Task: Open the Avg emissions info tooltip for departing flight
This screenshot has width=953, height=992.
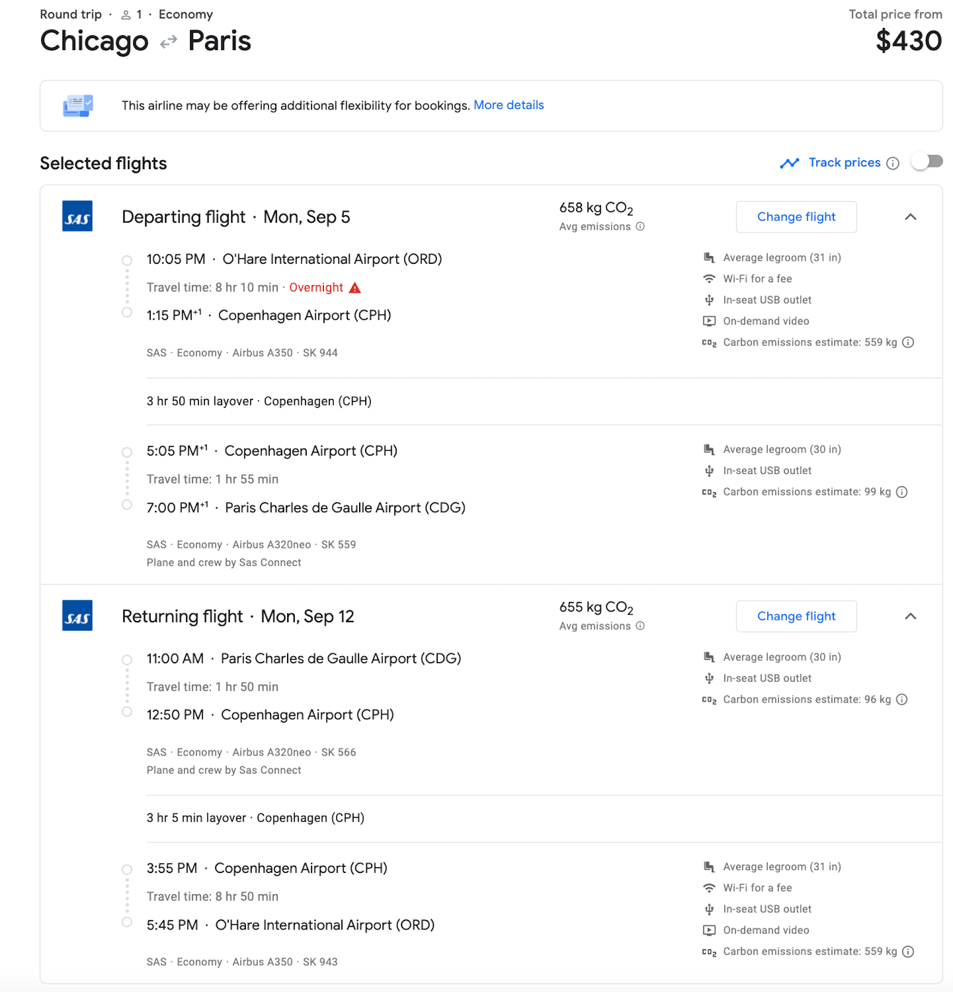Action: 640,226
